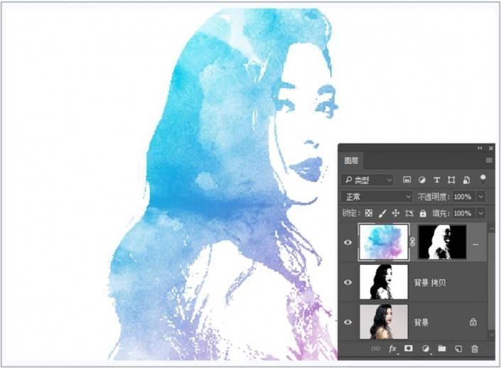Toggle the layer filtering switch

point(483,178)
